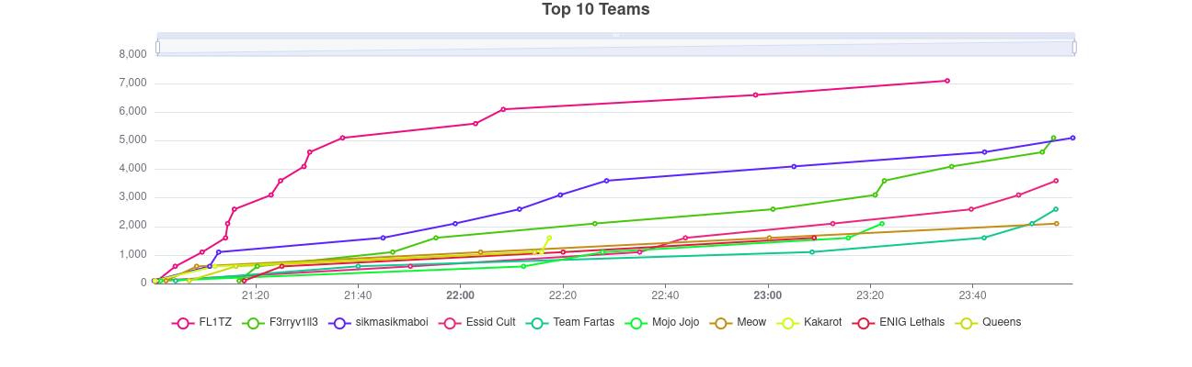Click the sikmasikmaboi purple legend marker

[339, 323]
